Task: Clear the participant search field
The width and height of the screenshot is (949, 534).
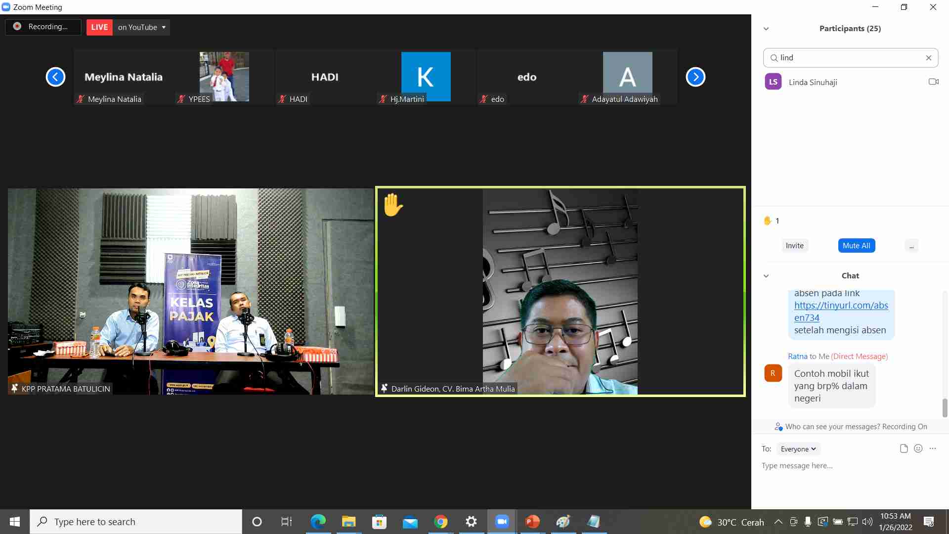Action: point(928,58)
